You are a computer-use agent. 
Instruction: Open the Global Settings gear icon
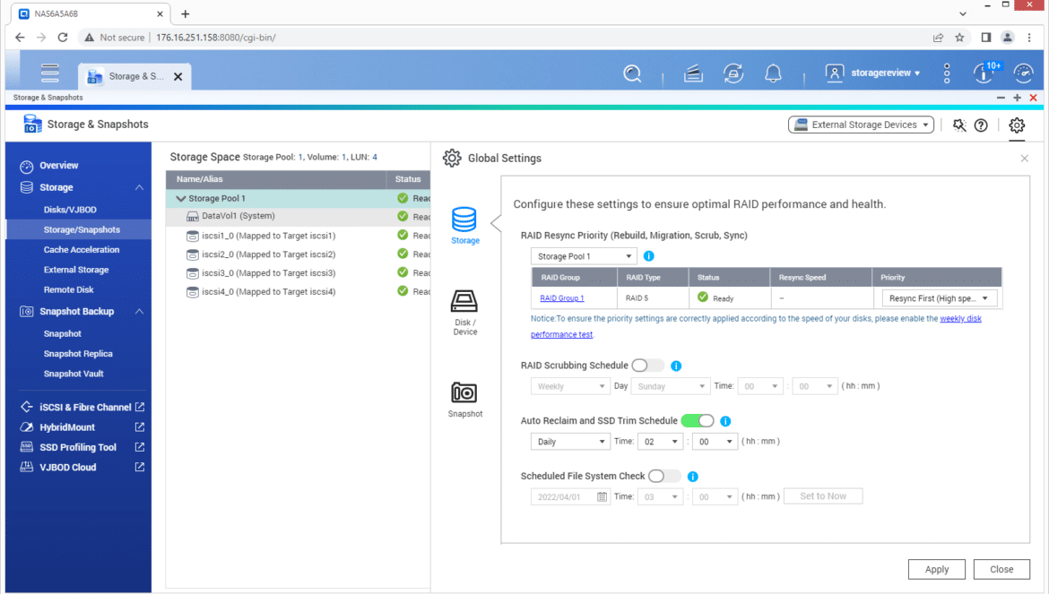coord(1017,125)
